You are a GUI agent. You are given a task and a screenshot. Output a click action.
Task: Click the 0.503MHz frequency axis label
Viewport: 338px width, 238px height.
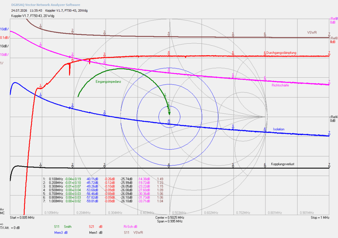click(179, 213)
